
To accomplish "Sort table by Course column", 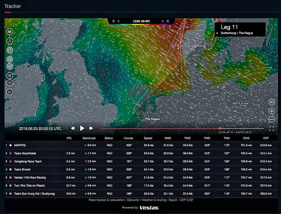I will [128, 138].
